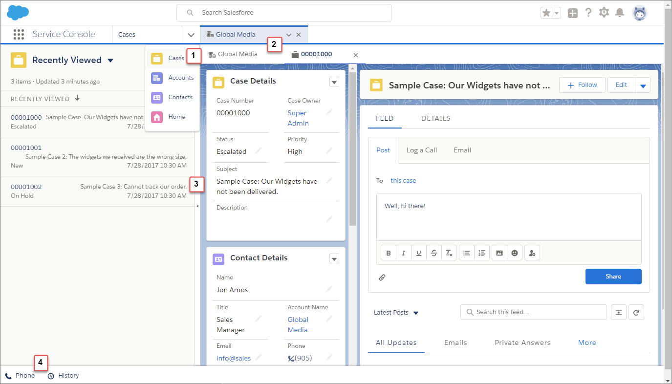Edit the Subject field pencil
The height and width of the screenshot is (384, 672).
point(330,180)
